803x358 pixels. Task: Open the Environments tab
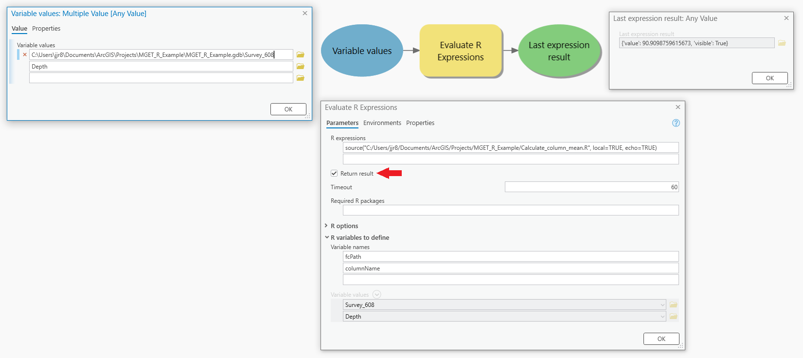click(x=382, y=123)
